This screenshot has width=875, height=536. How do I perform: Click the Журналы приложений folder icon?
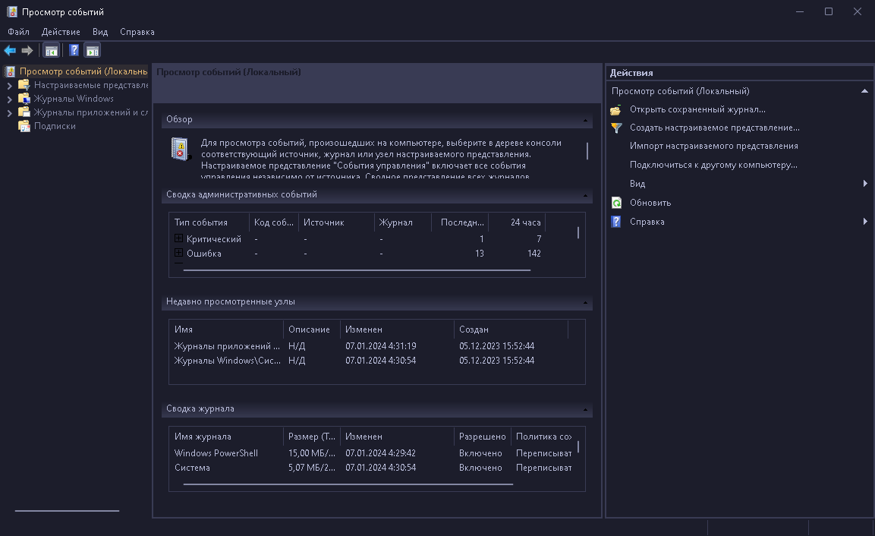coord(24,112)
